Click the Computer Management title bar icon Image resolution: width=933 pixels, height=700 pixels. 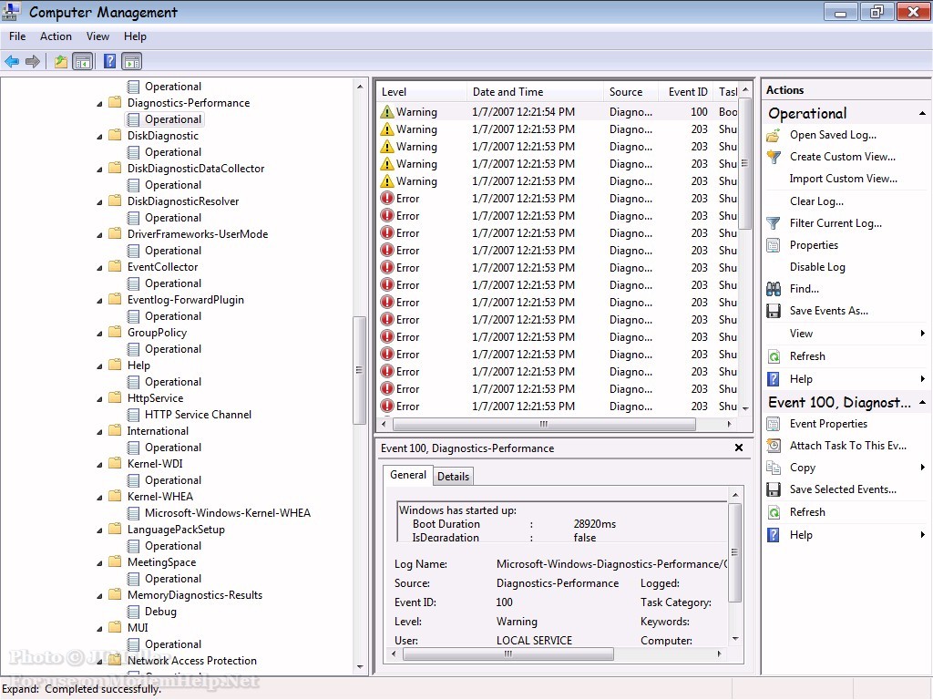coord(11,12)
